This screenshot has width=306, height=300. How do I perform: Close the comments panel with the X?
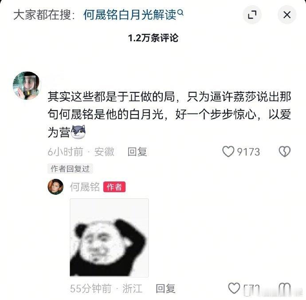pyautogui.click(x=287, y=15)
